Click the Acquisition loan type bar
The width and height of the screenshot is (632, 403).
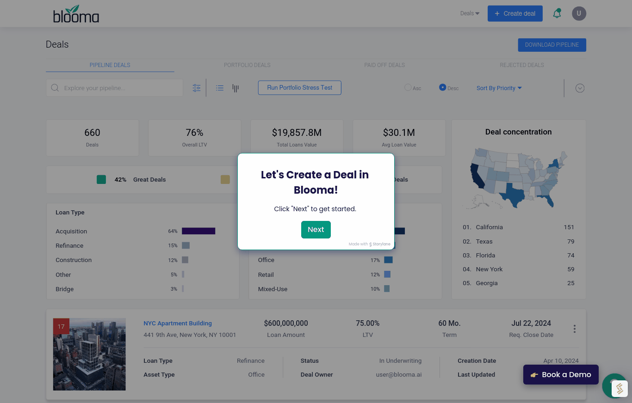point(198,231)
